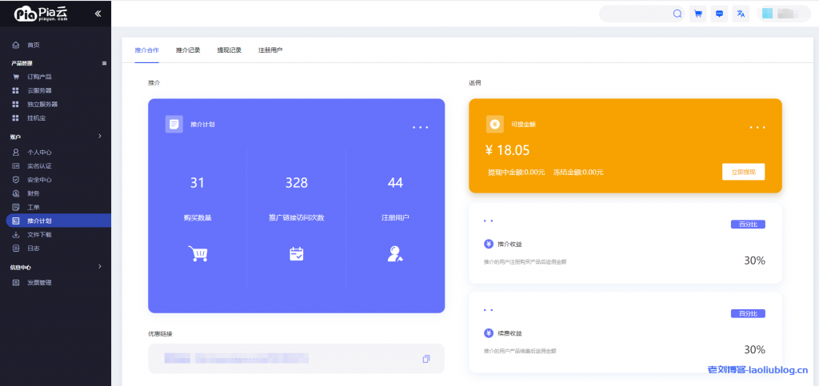The width and height of the screenshot is (819, 386).
Task: Click three-dots menu on orange 可提金额 card
Action: 757,128
